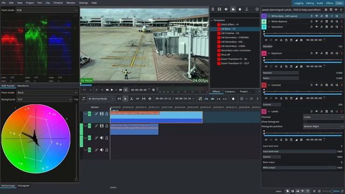
Task: Enable the Show histogram checkbox
Action: (x=305, y=122)
